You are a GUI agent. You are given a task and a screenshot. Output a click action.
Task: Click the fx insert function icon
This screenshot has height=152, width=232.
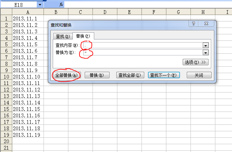point(61,5)
